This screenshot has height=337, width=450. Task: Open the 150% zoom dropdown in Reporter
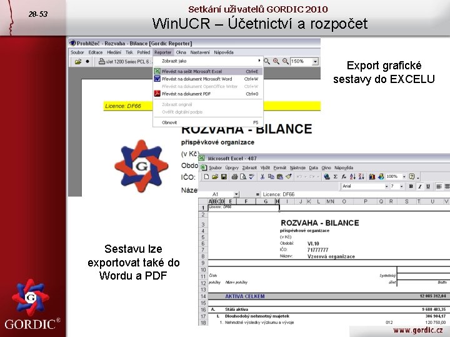pos(316,61)
